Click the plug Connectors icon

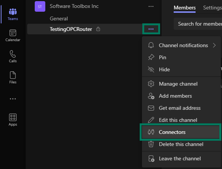[x=151, y=132]
